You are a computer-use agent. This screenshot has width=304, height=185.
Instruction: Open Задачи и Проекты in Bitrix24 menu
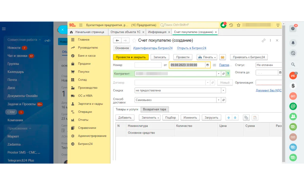click(x=21, y=104)
